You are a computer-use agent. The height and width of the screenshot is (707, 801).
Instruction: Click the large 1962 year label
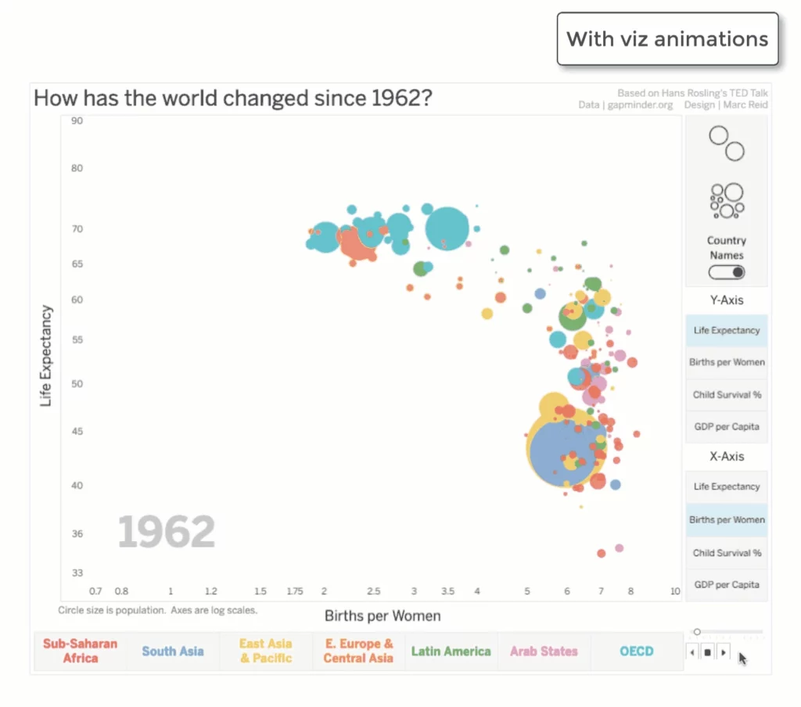[167, 532]
